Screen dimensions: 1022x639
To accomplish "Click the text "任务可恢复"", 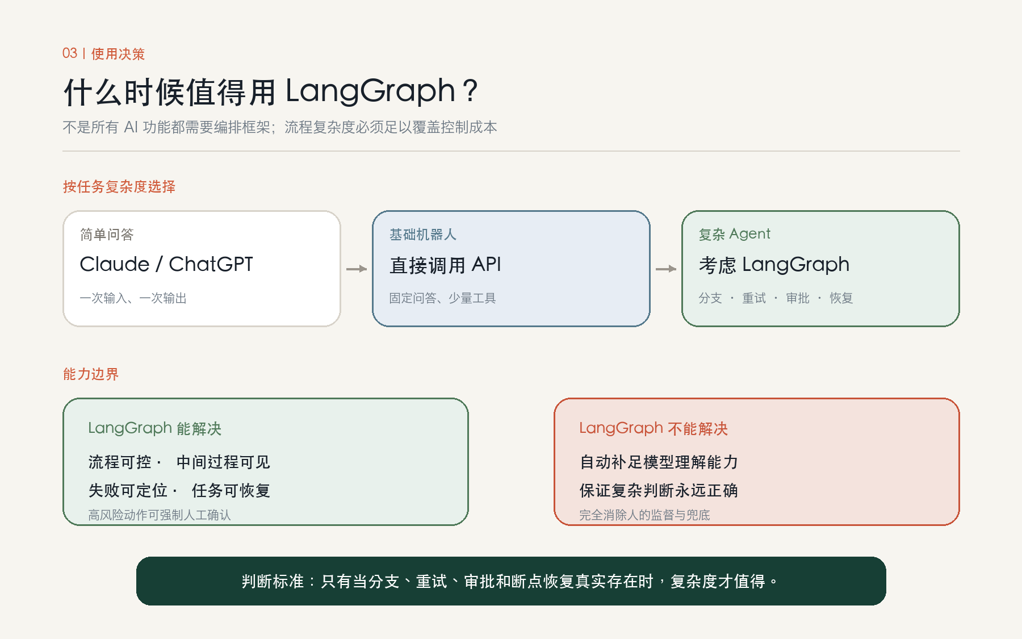I will click(231, 491).
